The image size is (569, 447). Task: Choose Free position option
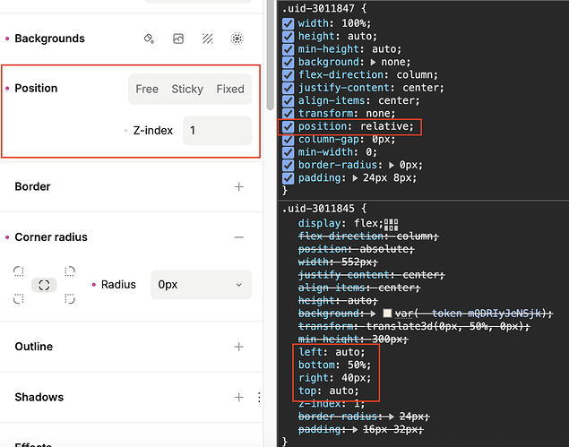pos(147,89)
